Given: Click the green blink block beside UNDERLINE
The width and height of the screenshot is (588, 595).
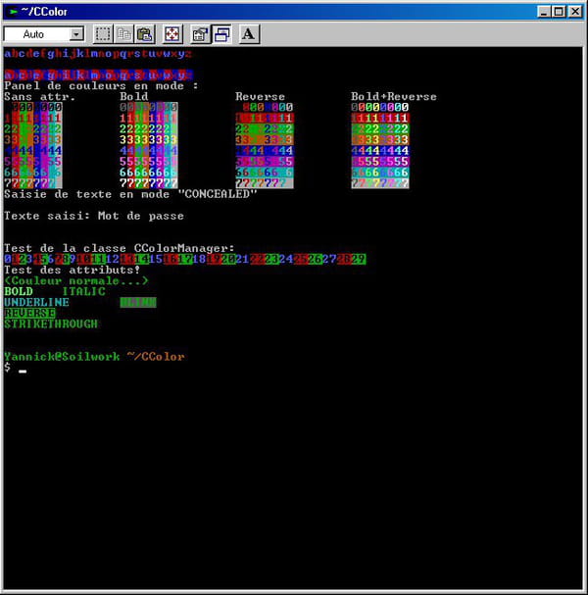Looking at the screenshot, I should click(138, 303).
